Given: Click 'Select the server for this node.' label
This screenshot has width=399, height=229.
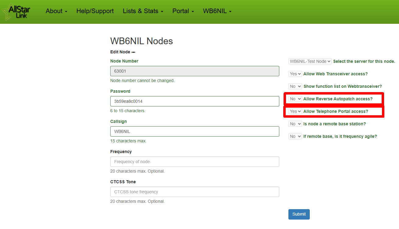Looking at the screenshot, I should click(x=364, y=61).
